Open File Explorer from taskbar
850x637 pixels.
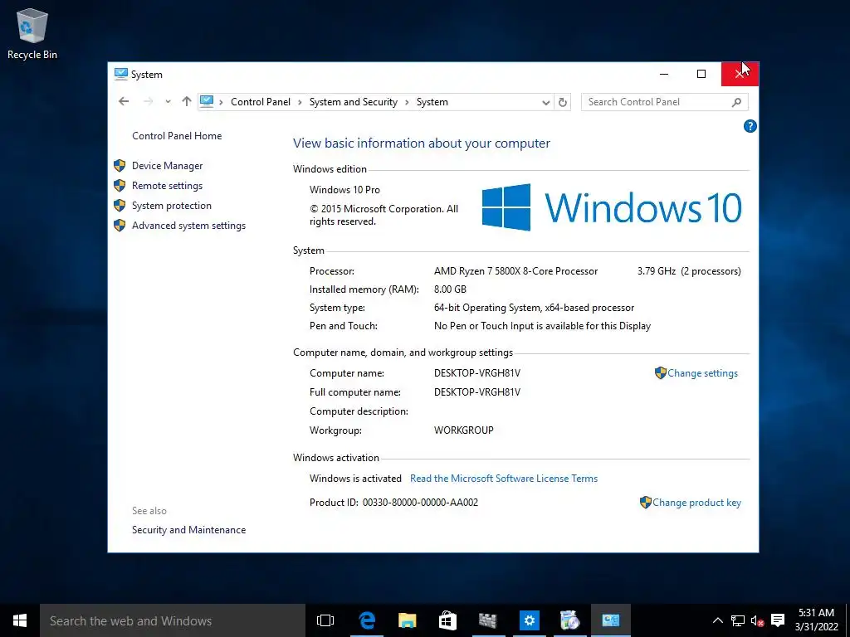407,620
